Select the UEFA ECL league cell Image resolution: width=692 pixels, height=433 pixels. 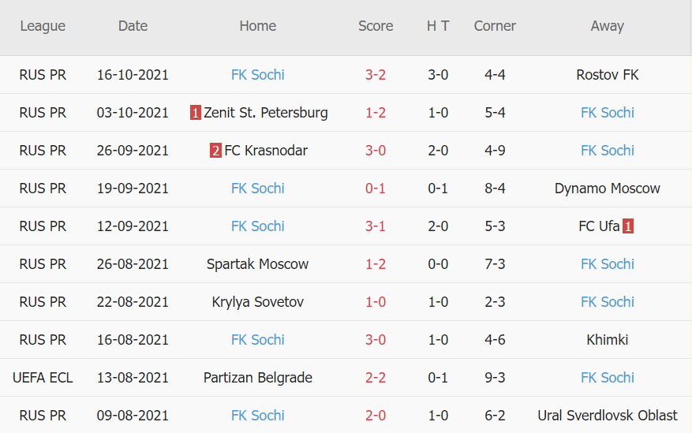tap(43, 378)
